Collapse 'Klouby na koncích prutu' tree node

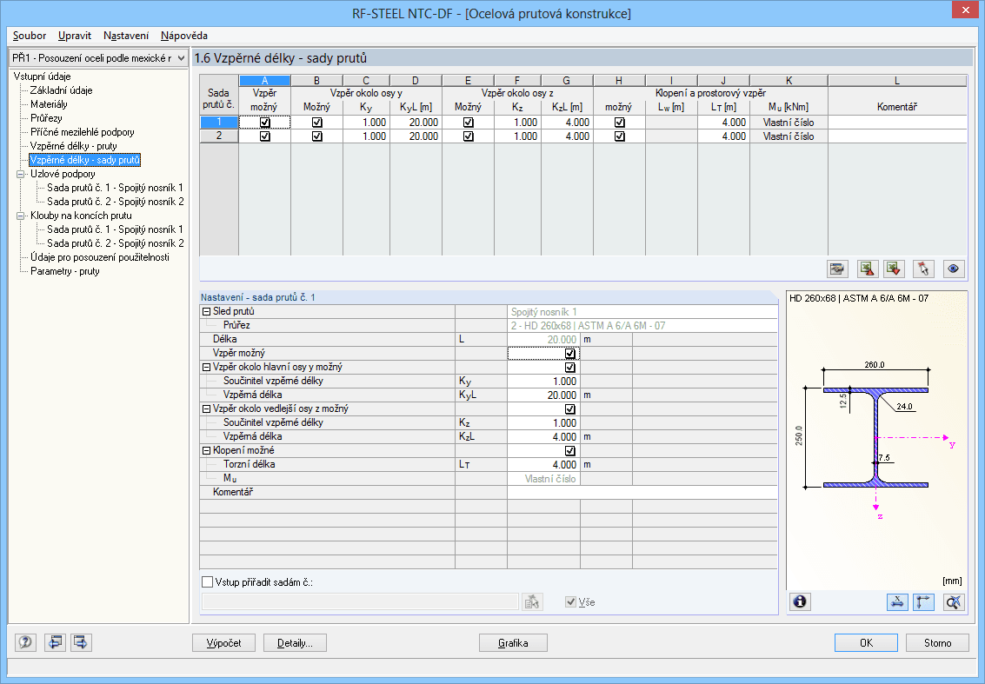click(x=20, y=216)
